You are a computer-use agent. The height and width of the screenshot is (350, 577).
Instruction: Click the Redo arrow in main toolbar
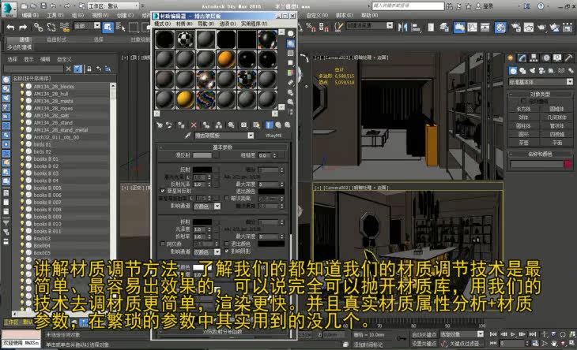point(23,27)
